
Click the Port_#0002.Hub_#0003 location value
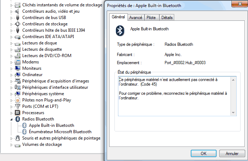[x=185, y=63]
